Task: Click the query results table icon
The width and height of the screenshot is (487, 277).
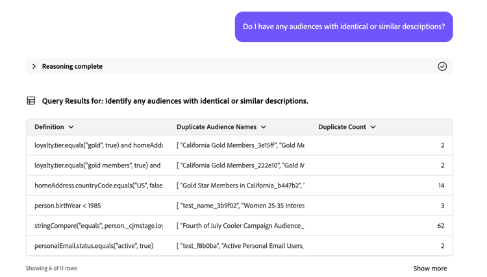Action: click(31, 101)
